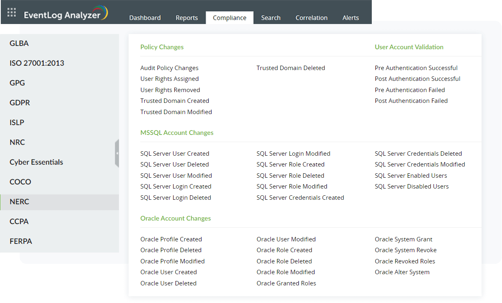View Trusted Domain Deleted report
The width and height of the screenshot is (502, 303).
(x=290, y=68)
